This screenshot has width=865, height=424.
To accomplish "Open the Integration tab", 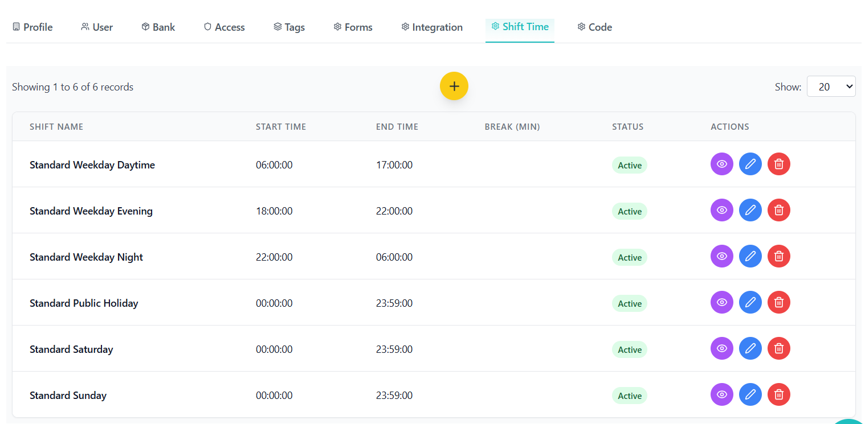I will pos(431,27).
